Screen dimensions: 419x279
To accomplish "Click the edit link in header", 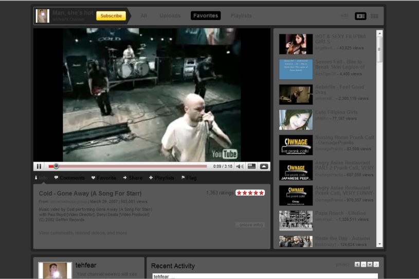I will pos(344,16).
